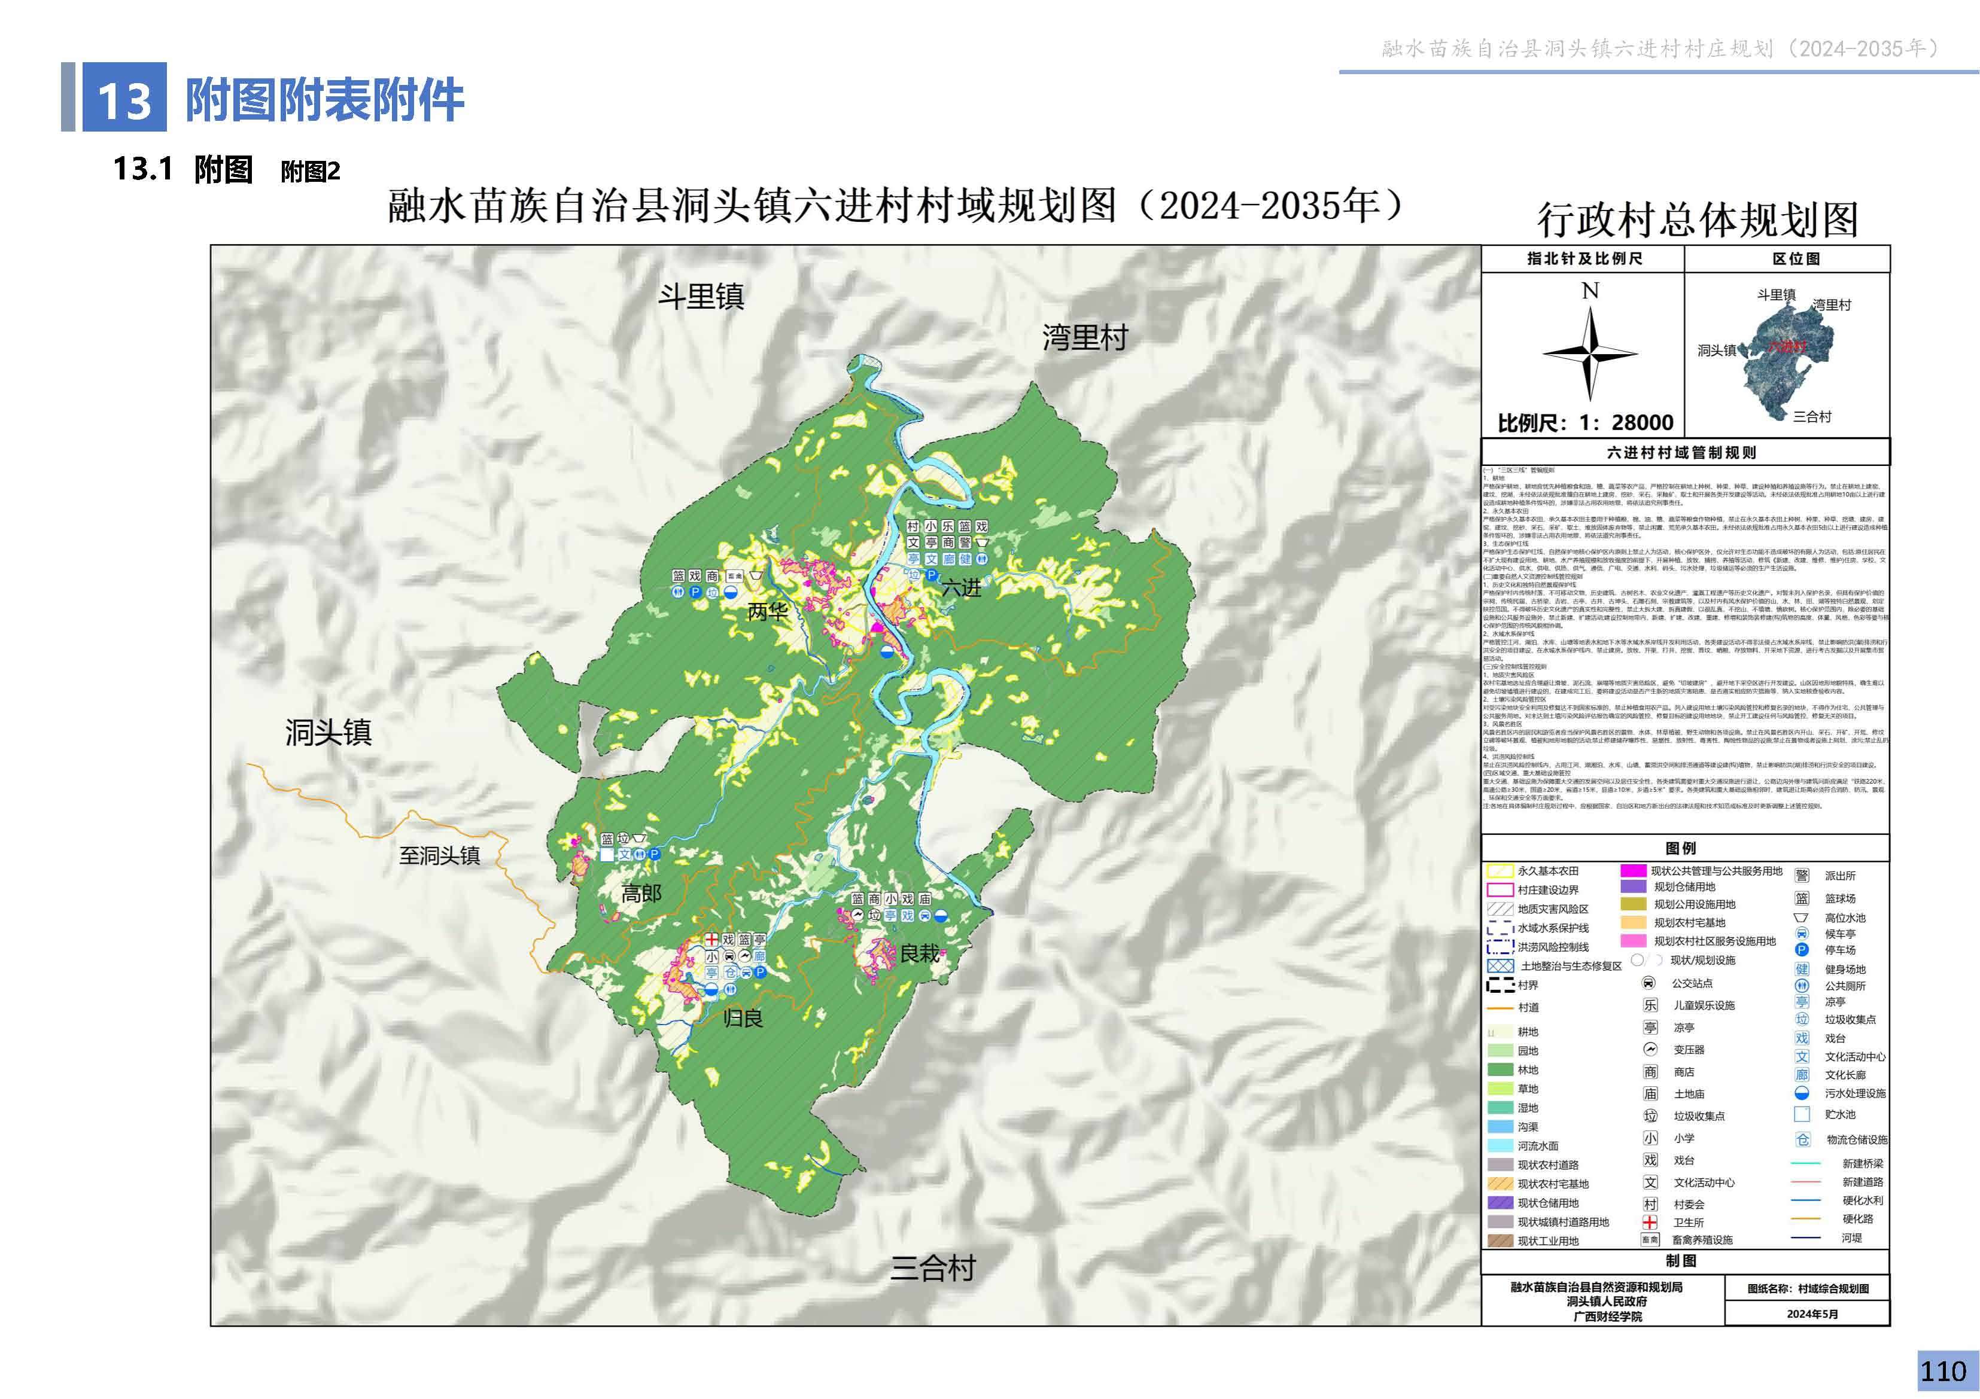The width and height of the screenshot is (1980, 1399).
Task: Click the 林地 dark green legend swatch
Action: tap(1501, 1069)
